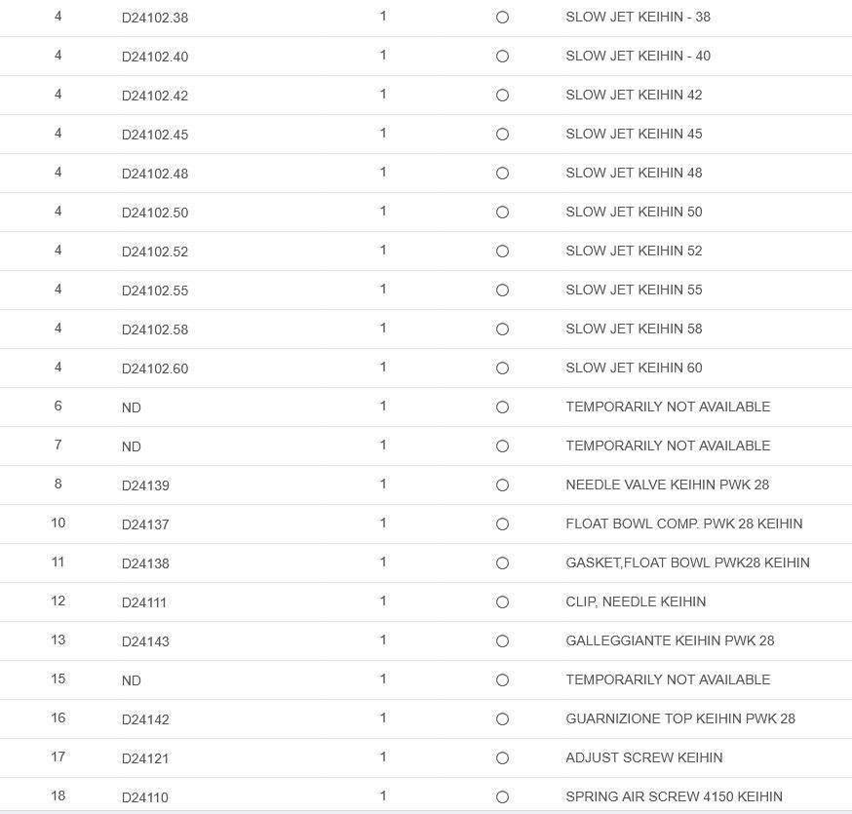Open part number D24139
The image size is (852, 814).
tap(145, 485)
